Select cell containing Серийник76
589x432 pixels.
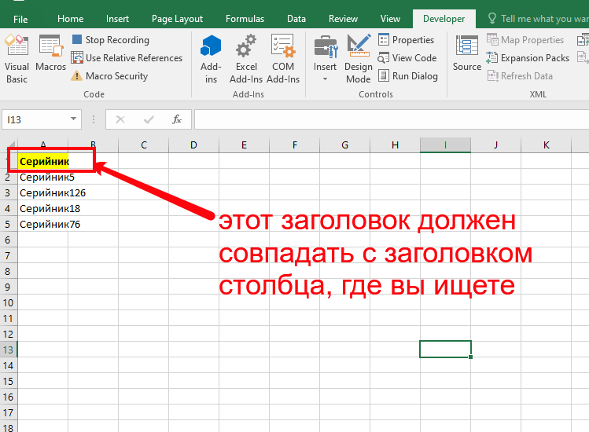click(42, 224)
